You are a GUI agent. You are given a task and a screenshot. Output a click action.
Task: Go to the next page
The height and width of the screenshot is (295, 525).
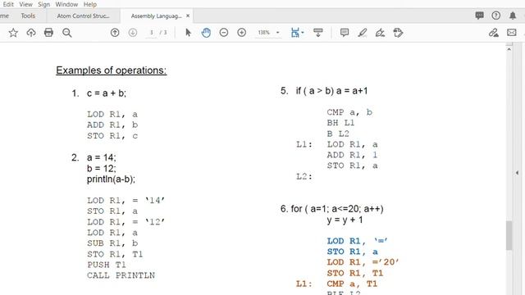[x=133, y=33]
